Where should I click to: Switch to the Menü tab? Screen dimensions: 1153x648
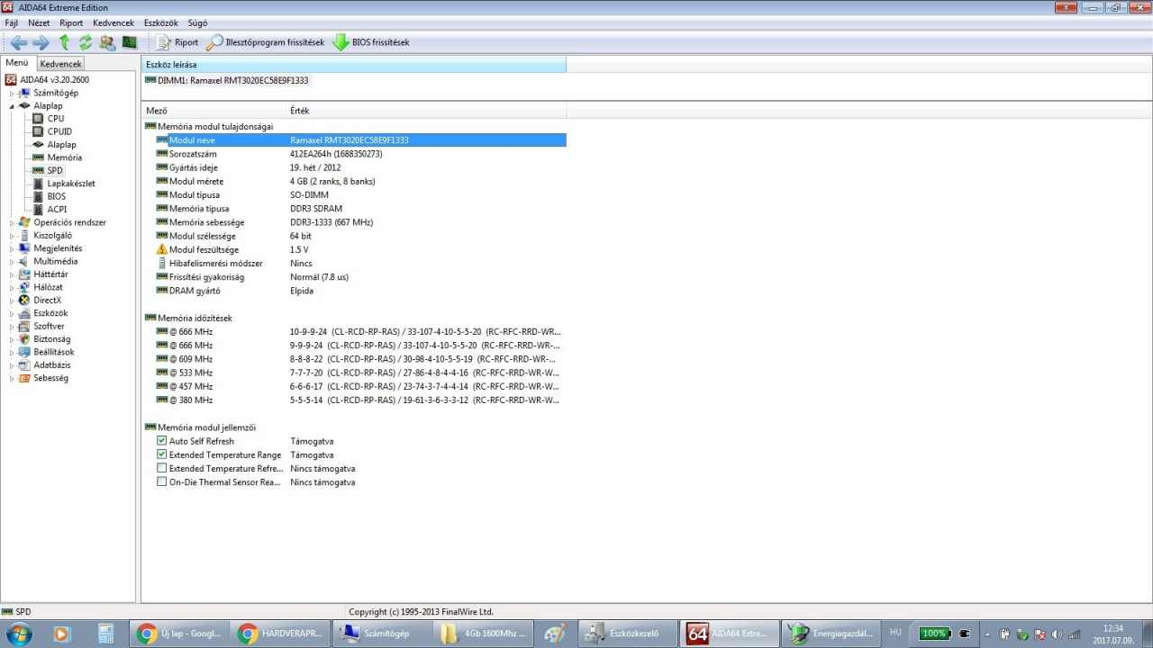pyautogui.click(x=17, y=63)
